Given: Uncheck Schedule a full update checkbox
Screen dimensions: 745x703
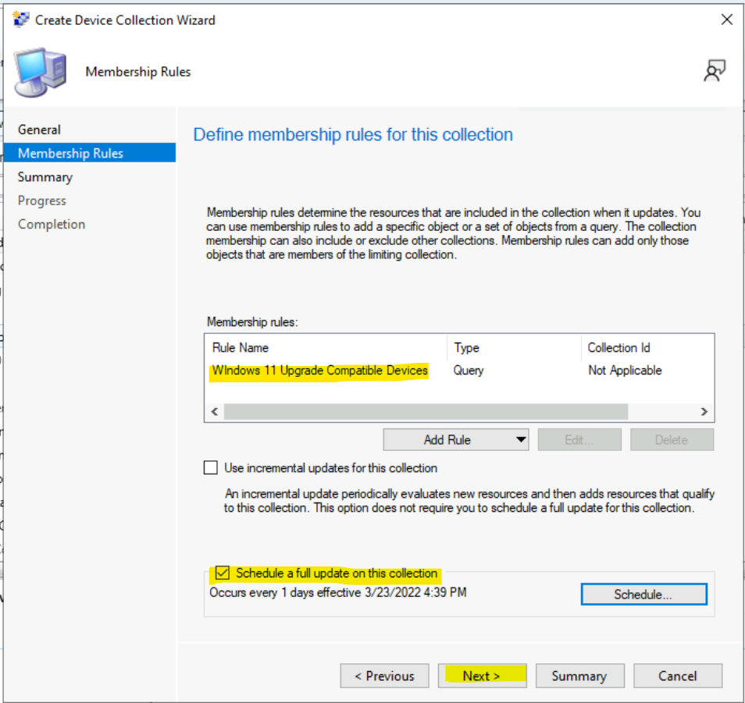Looking at the screenshot, I should click(x=222, y=573).
